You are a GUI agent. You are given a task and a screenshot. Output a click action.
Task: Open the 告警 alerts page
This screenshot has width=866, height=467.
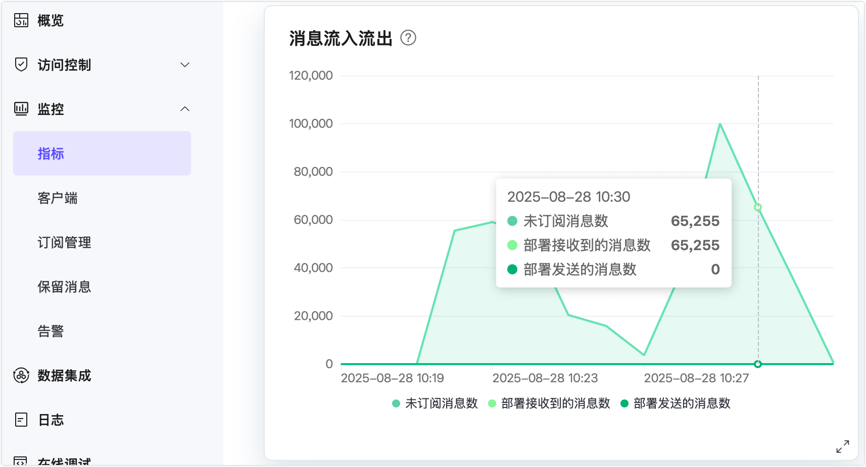51,331
